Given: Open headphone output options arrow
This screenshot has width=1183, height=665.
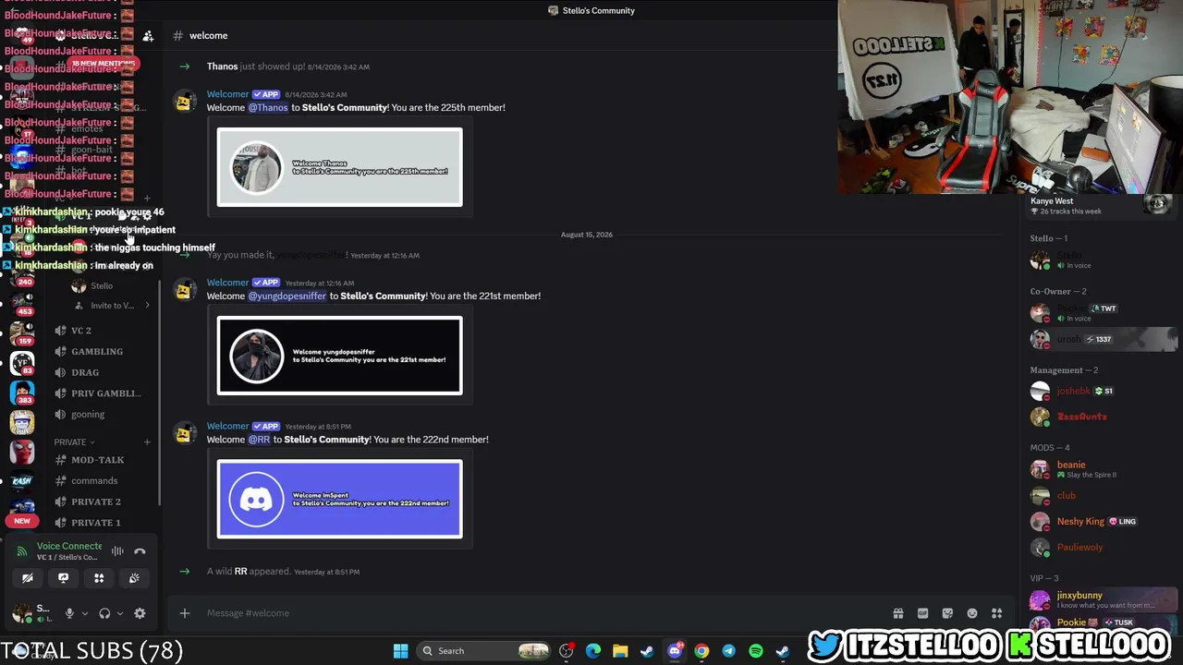Looking at the screenshot, I should [120, 613].
